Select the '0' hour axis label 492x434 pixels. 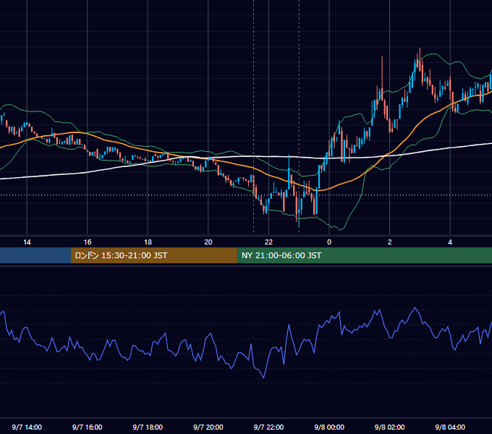click(329, 242)
